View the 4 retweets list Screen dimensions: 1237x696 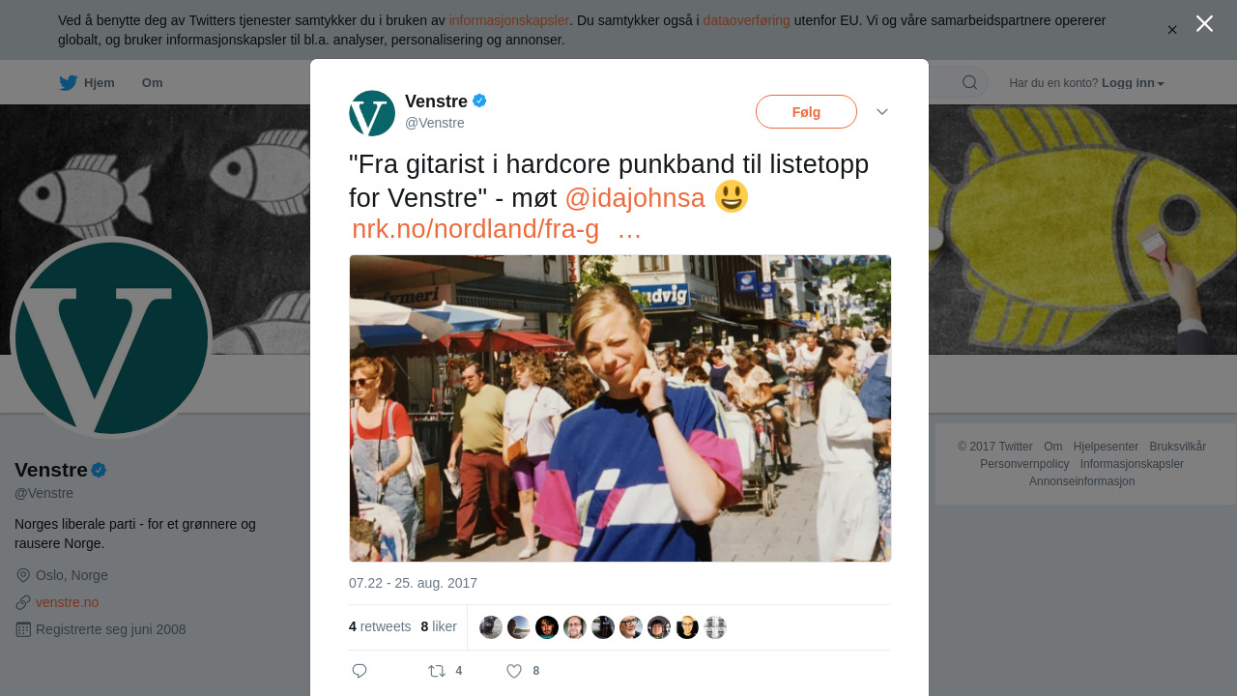380,626
